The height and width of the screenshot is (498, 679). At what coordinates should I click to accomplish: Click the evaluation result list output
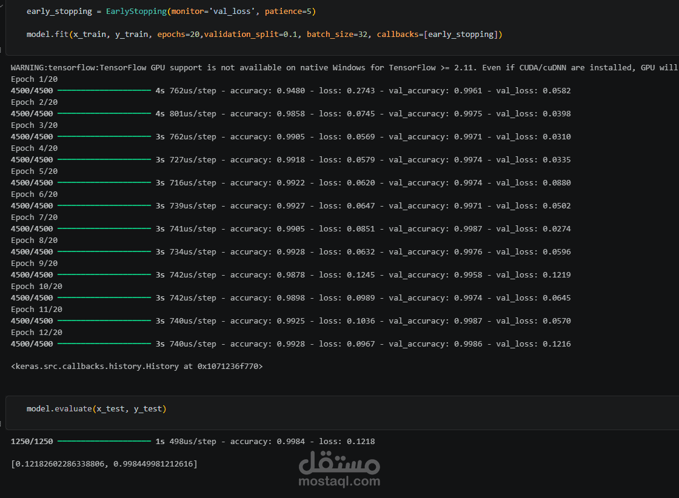[104, 464]
